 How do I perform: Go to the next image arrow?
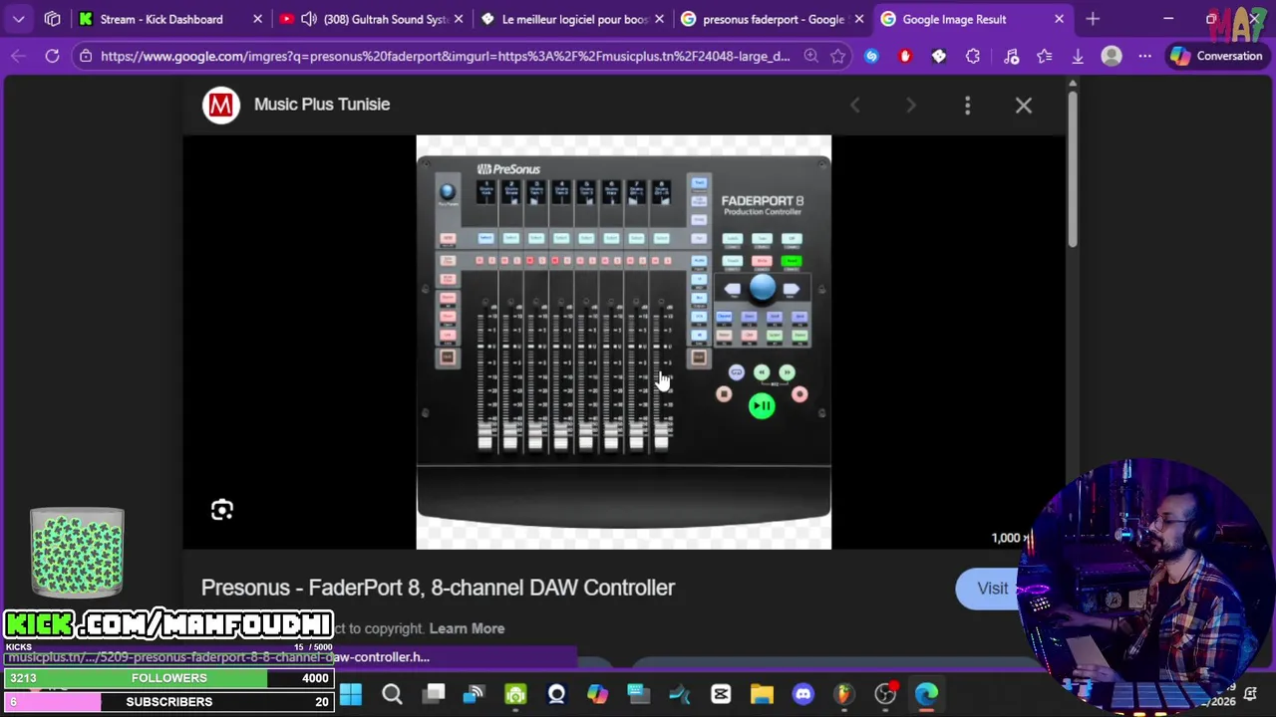911,105
